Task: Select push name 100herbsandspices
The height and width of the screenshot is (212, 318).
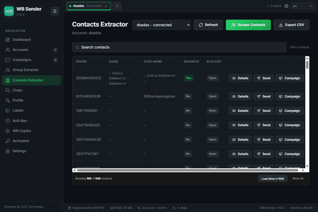Action: click(x=159, y=96)
